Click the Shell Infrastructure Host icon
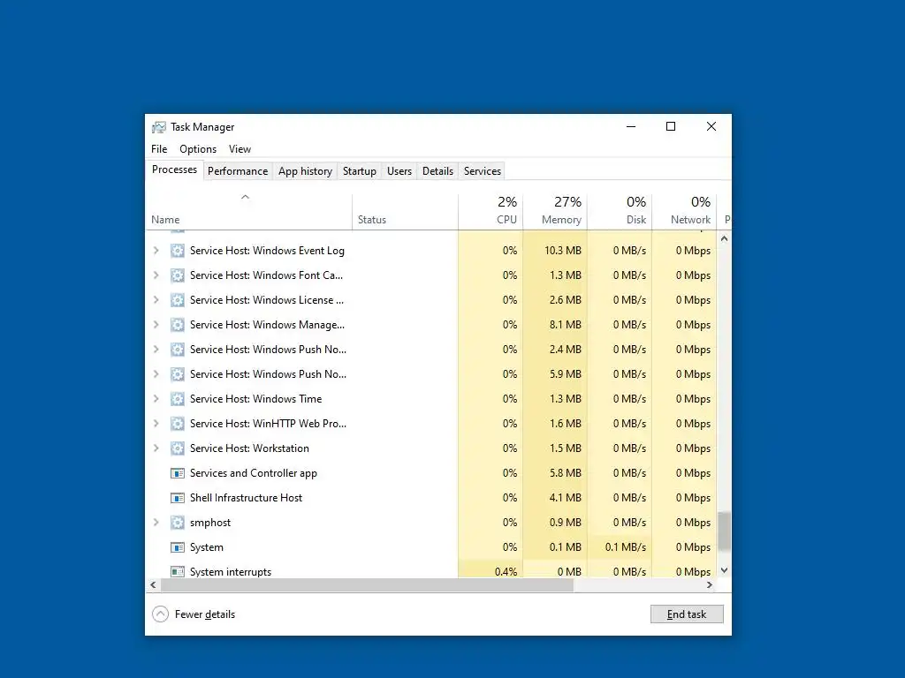The height and width of the screenshot is (678, 905). [x=177, y=498]
